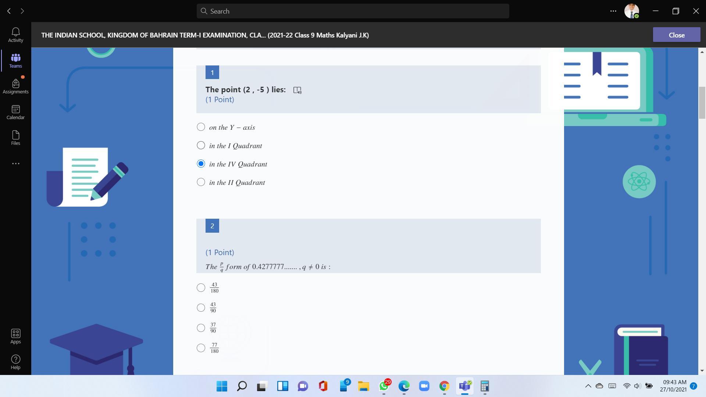The image size is (706, 397).
Task: Select 'in the II Quadrant' radio button
Action: click(x=201, y=182)
